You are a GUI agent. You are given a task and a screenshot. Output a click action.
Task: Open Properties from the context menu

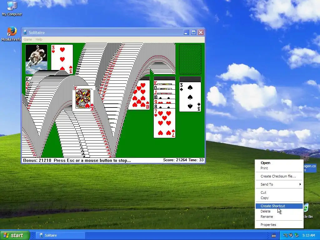point(279,225)
